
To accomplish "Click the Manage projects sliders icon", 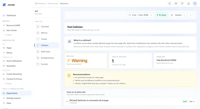I will (4, 98).
